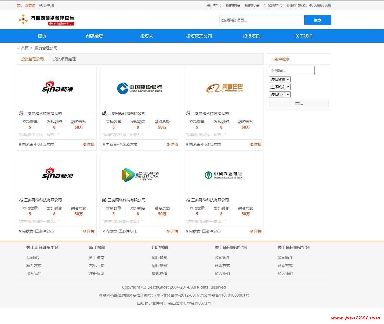The image size is (384, 324).
Task: Click 首页 in the breadcrumb
Action: click(25, 48)
